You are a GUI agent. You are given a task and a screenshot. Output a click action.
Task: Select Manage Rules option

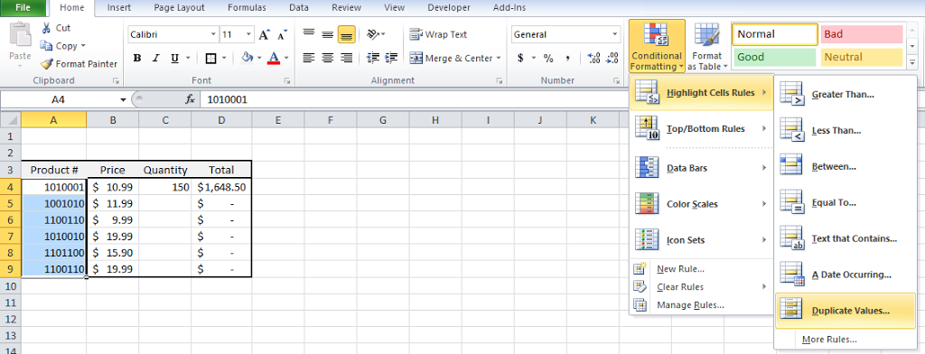click(x=701, y=305)
